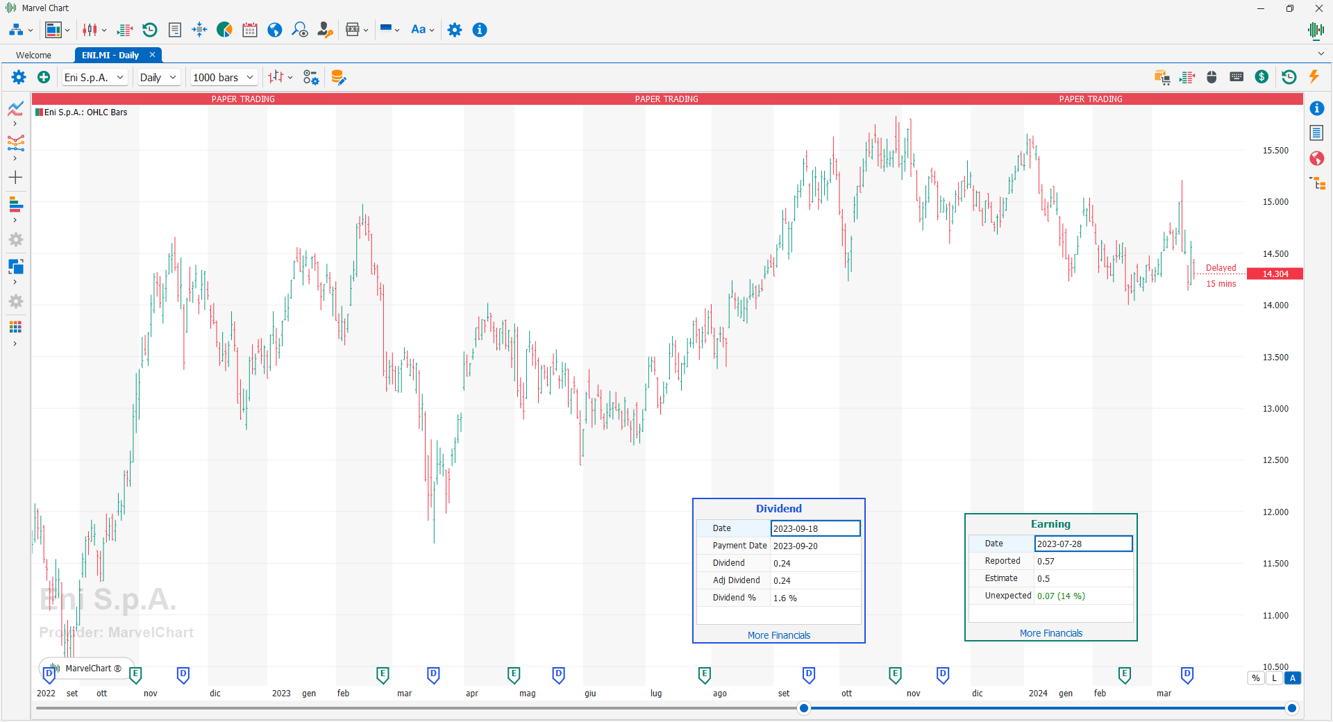This screenshot has height=722, width=1333.
Task: Click the green dollar sign icon
Action: [x=1261, y=77]
